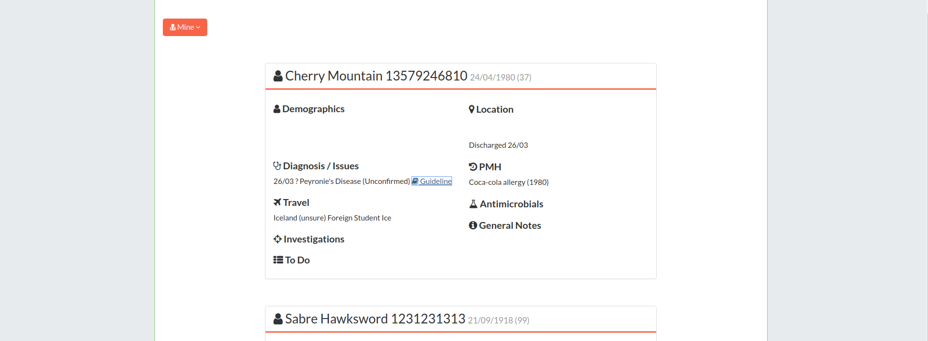928x341 pixels.
Task: Select the Peyronie's Disease diagnosis entry
Action: point(341,181)
